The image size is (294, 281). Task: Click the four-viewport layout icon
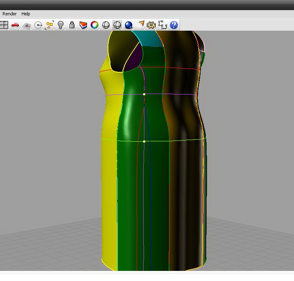click(4, 25)
